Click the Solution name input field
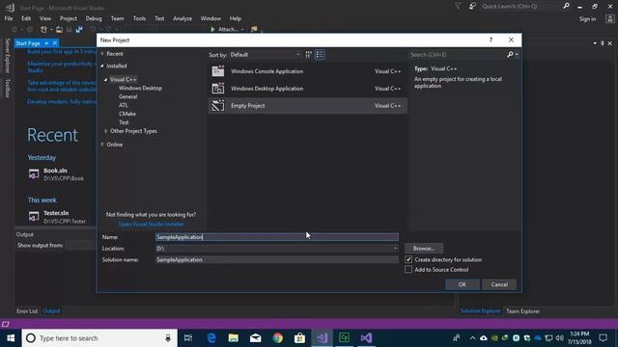The width and height of the screenshot is (618, 347). pyautogui.click(x=277, y=259)
